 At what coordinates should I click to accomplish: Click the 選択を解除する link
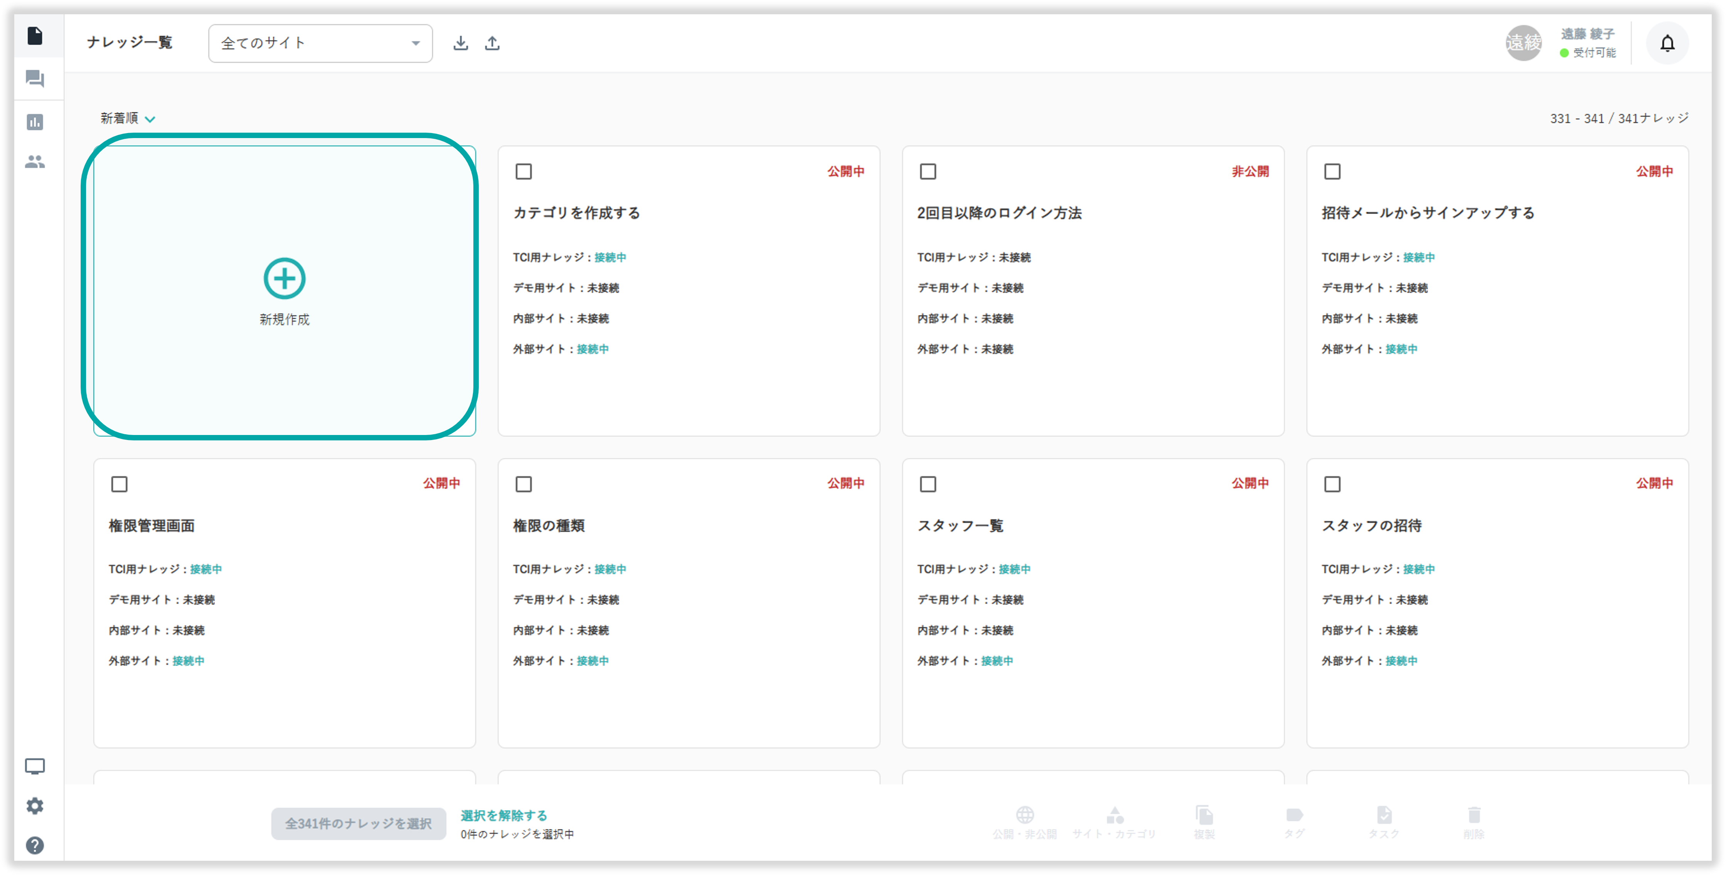coord(504,815)
